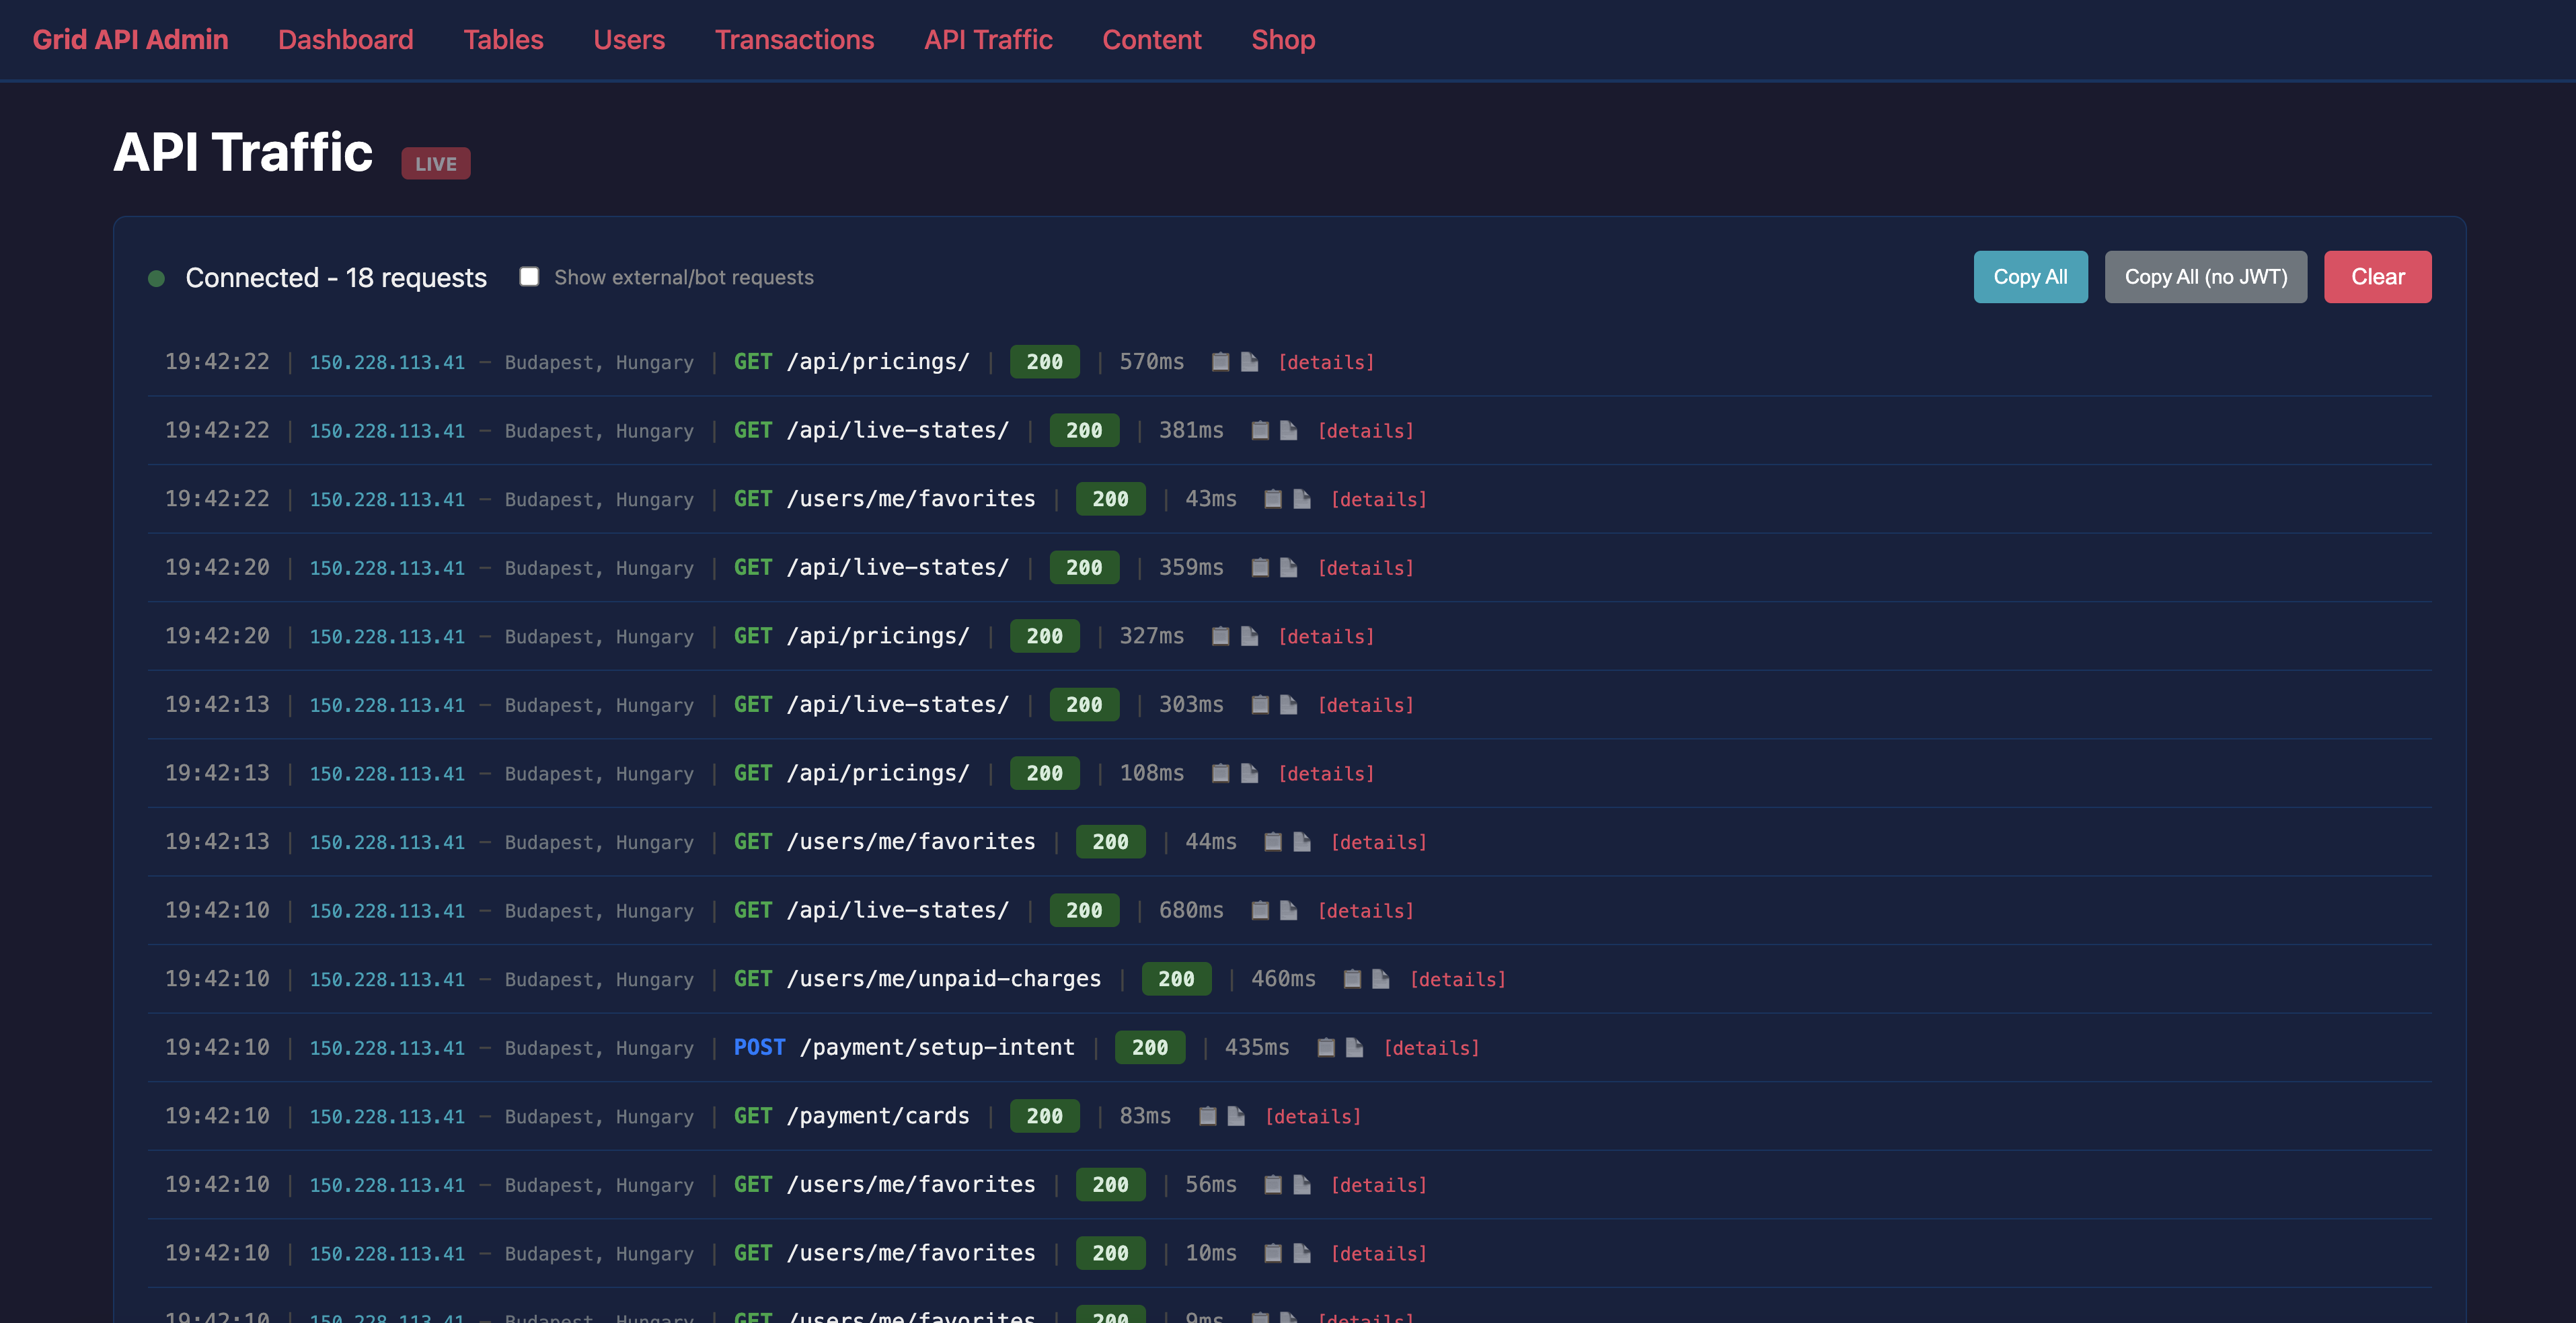Viewport: 2576px width, 1323px height.
Task: Open details for /payment/cards request
Action: [x=1313, y=1116]
